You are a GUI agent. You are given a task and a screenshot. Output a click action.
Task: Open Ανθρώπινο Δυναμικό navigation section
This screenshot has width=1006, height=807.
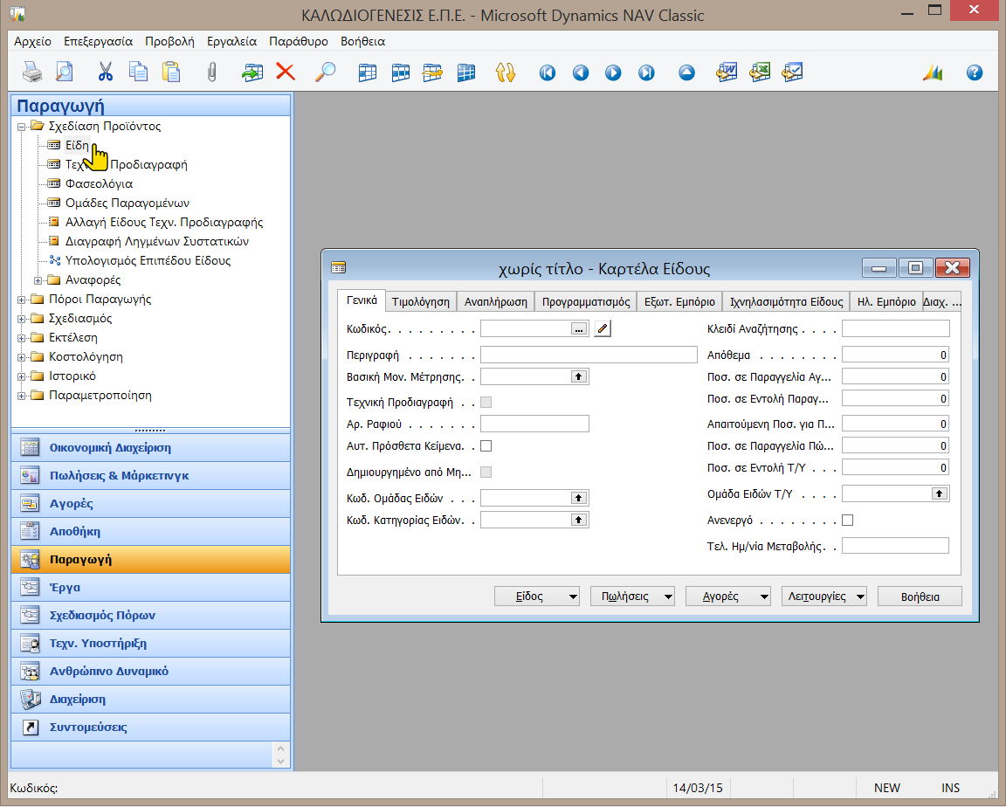pyautogui.click(x=151, y=671)
